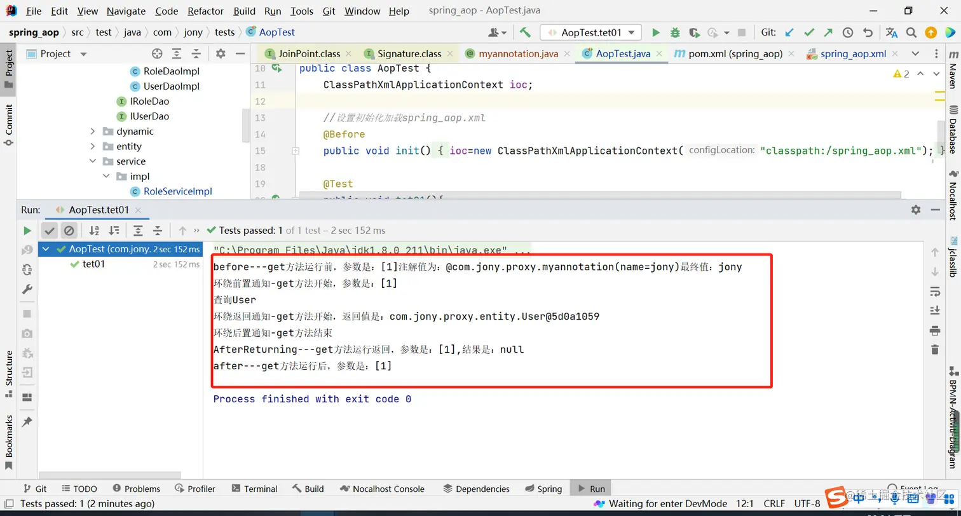Viewport: 961px width, 516px height.
Task: Collapse the service folder
Action: click(x=93, y=161)
